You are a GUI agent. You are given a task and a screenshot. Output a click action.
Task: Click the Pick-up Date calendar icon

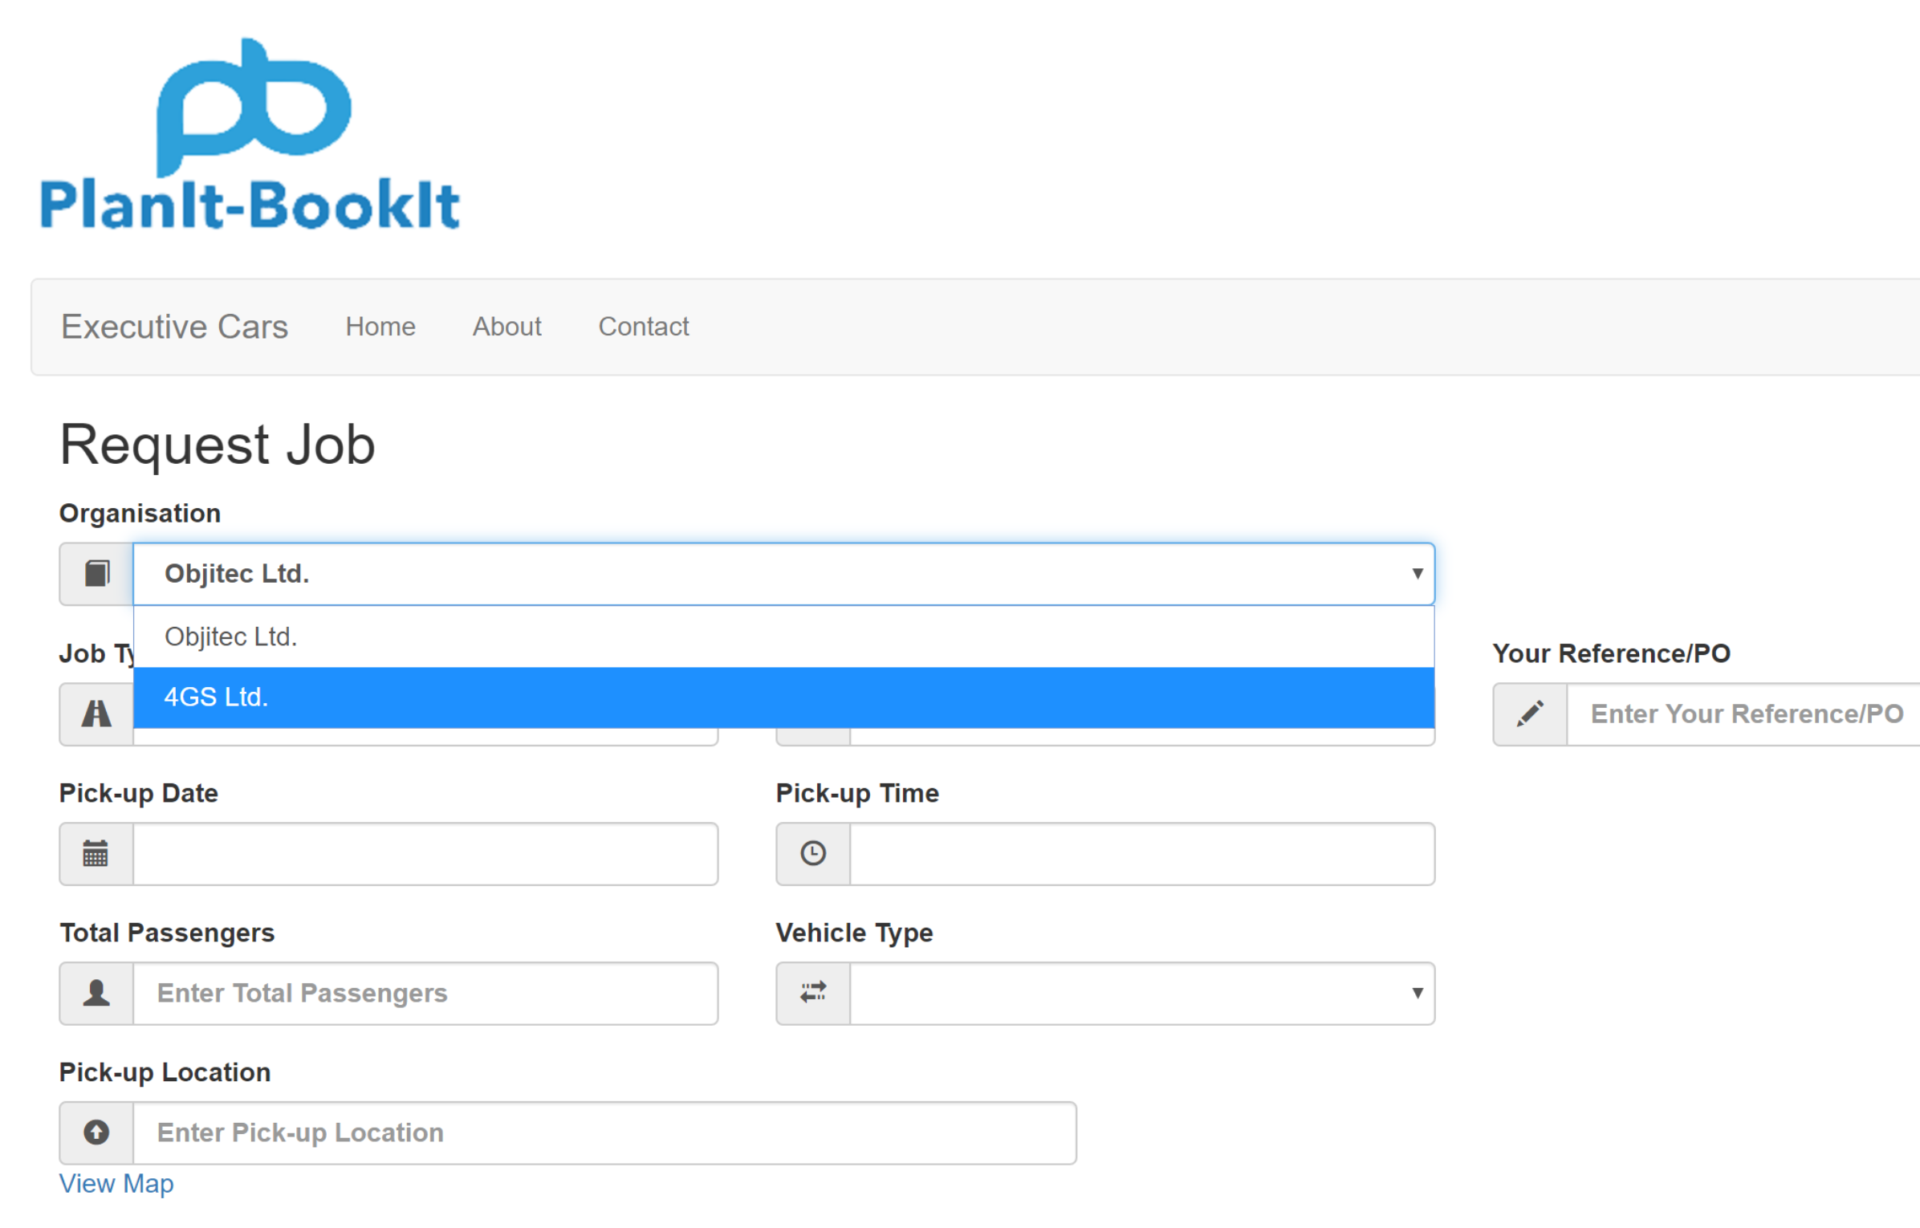pos(96,853)
